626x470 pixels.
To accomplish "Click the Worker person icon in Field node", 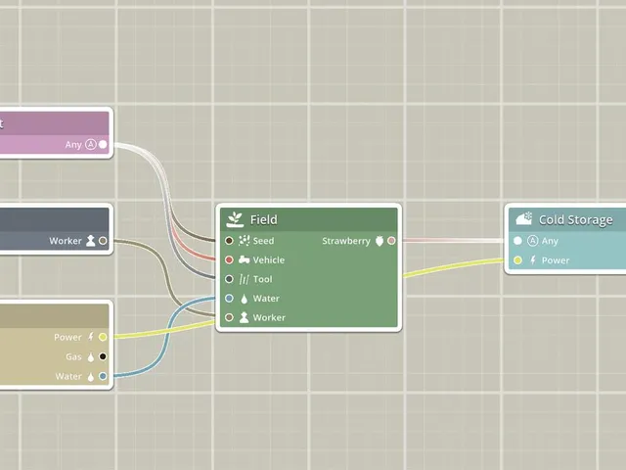I will tap(244, 317).
